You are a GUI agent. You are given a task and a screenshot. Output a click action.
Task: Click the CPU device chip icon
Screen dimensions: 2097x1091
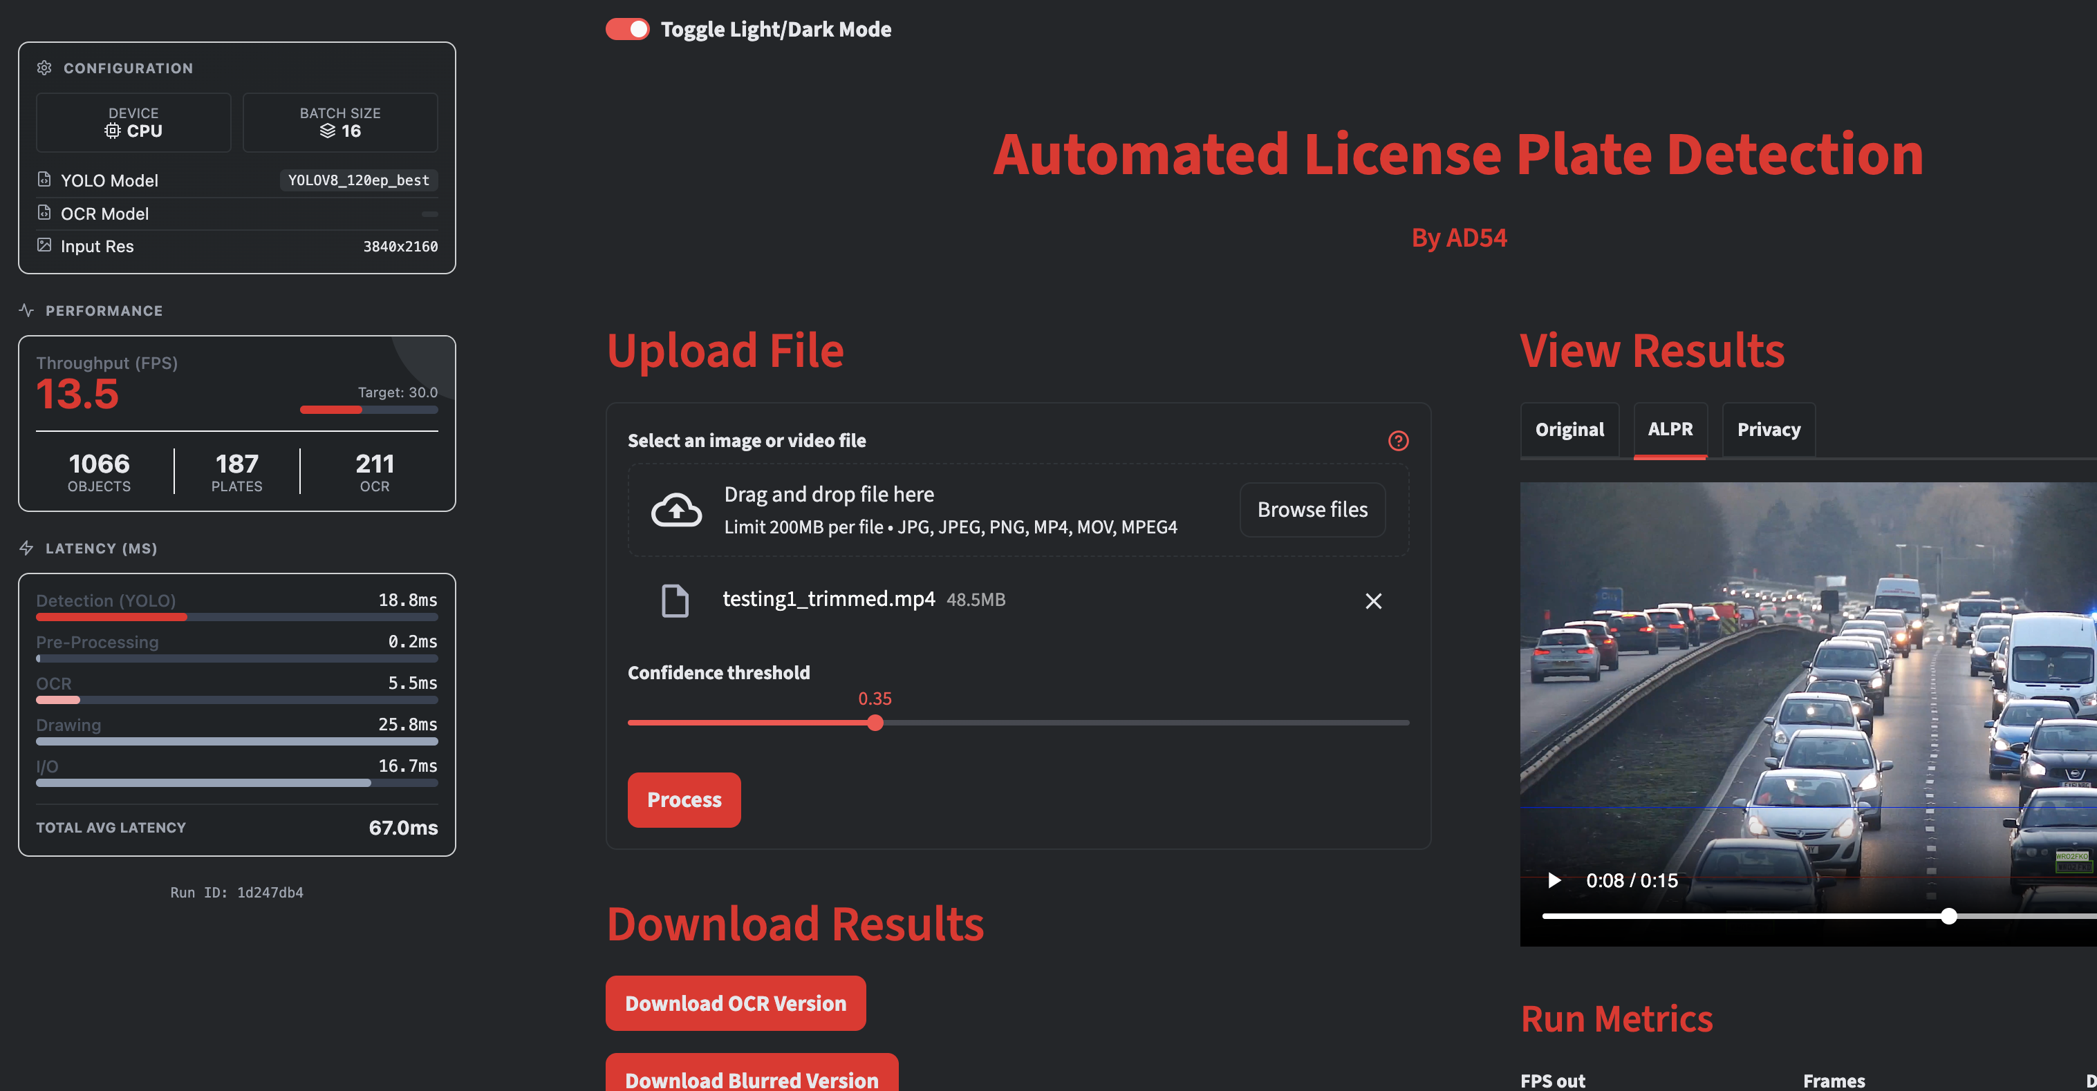click(x=114, y=131)
